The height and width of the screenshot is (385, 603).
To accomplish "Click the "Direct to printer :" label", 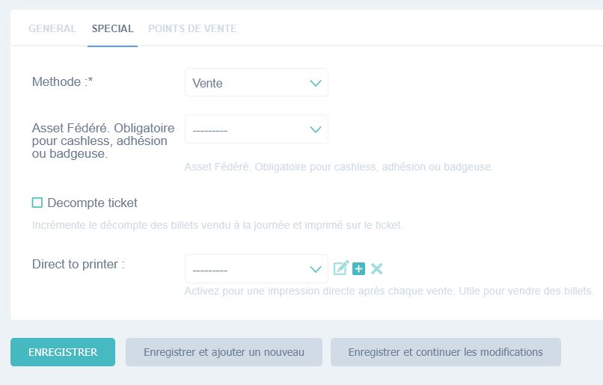I will (78, 264).
